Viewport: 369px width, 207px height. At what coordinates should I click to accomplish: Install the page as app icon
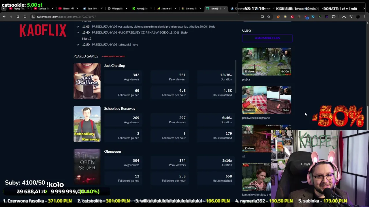(x=262, y=17)
